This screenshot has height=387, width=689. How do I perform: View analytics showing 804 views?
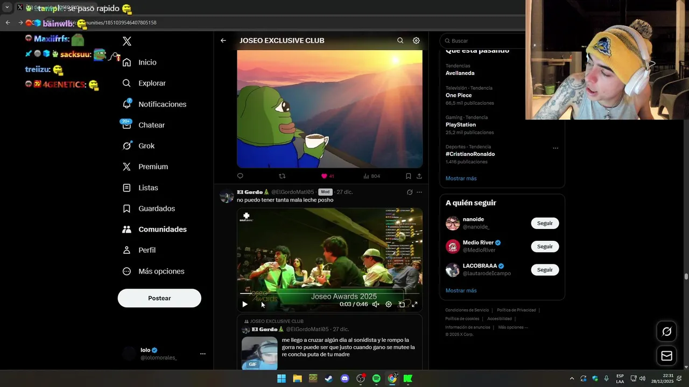pos(371,176)
